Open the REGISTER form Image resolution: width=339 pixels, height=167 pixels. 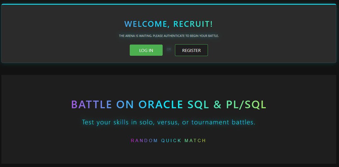(x=191, y=50)
